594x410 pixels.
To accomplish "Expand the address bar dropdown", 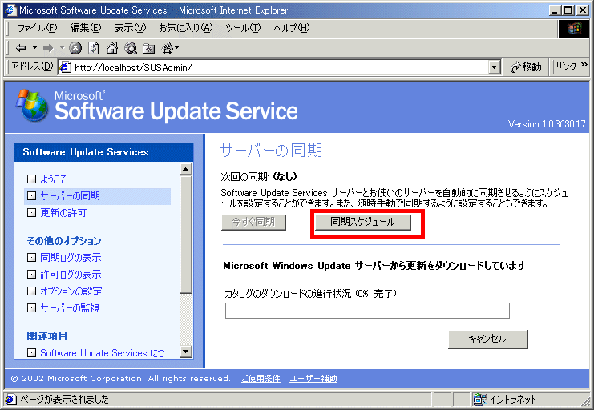I will [494, 68].
